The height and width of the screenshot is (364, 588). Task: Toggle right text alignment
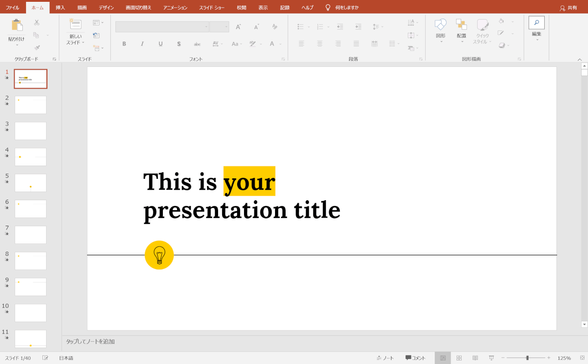pos(338,44)
